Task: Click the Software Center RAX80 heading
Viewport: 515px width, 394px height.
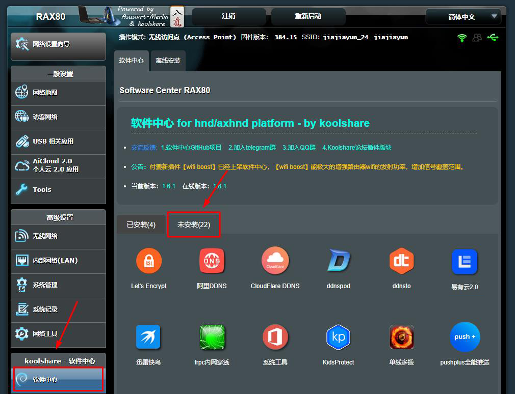Action: [x=165, y=90]
